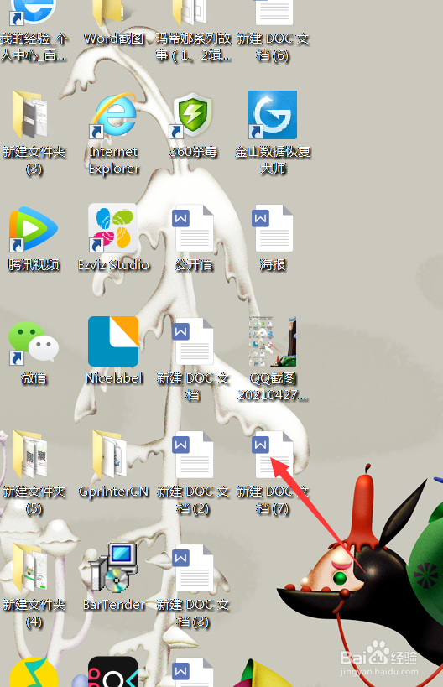The image size is (443, 687).
Task: Open the 微信 WeChat shortcut
Action: click(x=34, y=342)
